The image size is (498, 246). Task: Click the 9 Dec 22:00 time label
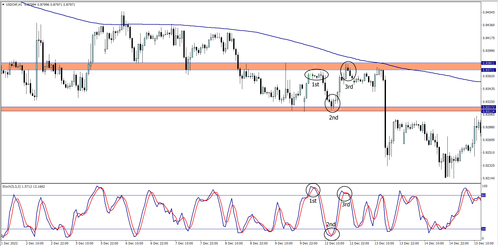309,243
